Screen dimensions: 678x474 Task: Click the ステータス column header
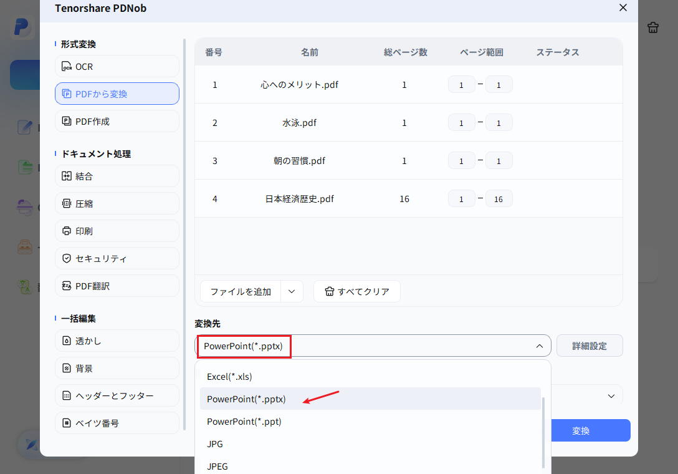click(557, 52)
